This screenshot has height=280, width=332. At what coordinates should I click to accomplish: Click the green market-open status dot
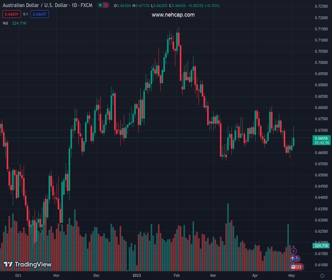(100, 5)
